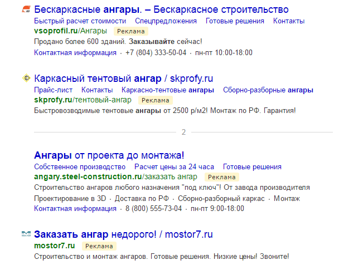The image size is (349, 270).
Task: Click the angary.steel-construction.ru green URL
Action: pos(115,176)
